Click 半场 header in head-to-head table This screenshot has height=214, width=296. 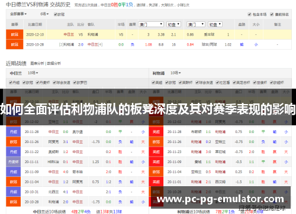click(x=121, y=24)
